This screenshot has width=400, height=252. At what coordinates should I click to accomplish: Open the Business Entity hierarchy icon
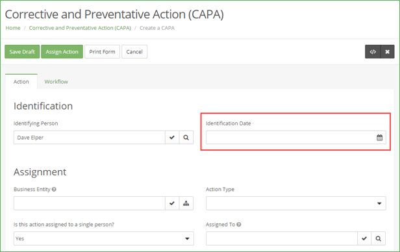pyautogui.click(x=186, y=203)
